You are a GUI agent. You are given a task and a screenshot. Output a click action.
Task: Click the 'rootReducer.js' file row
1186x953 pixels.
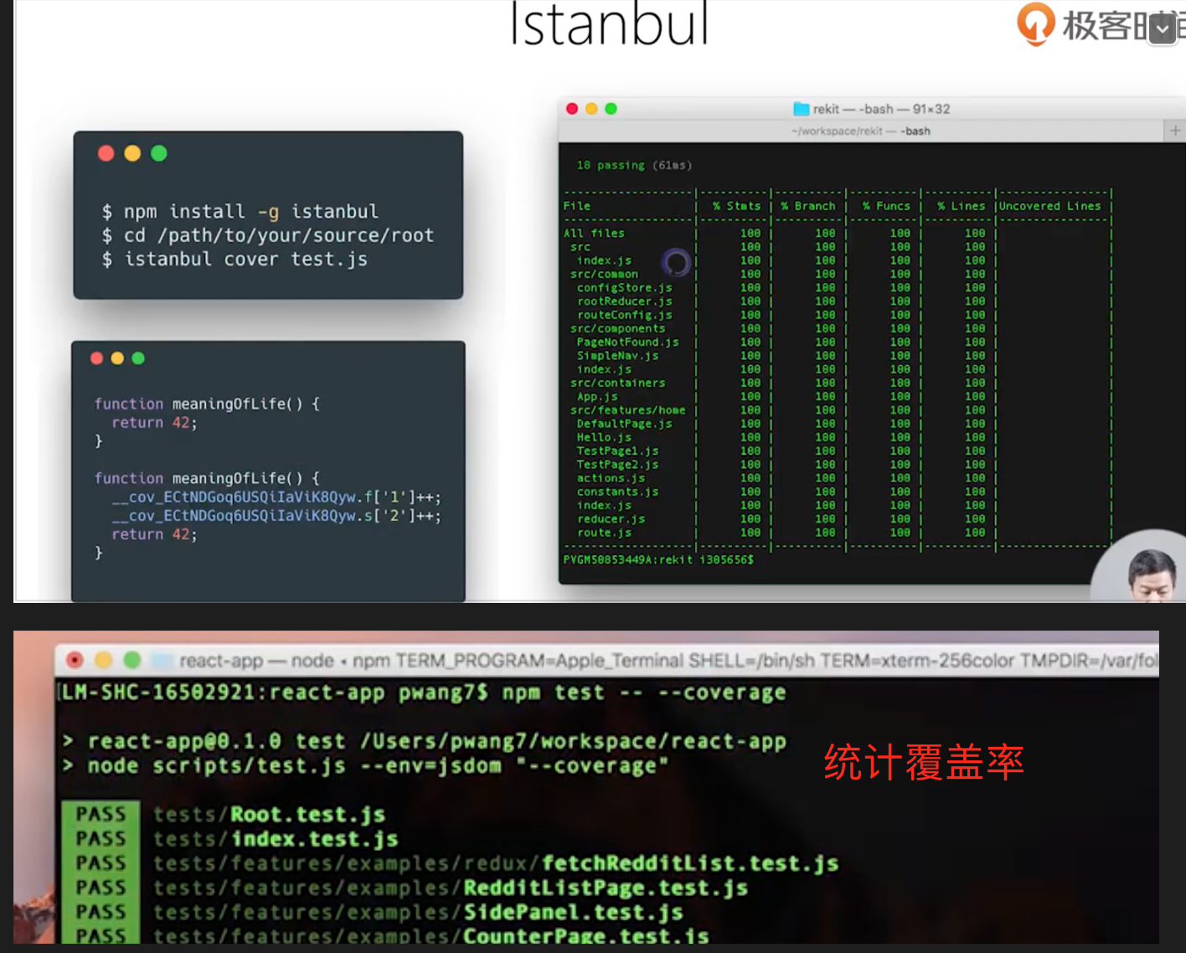coord(625,301)
